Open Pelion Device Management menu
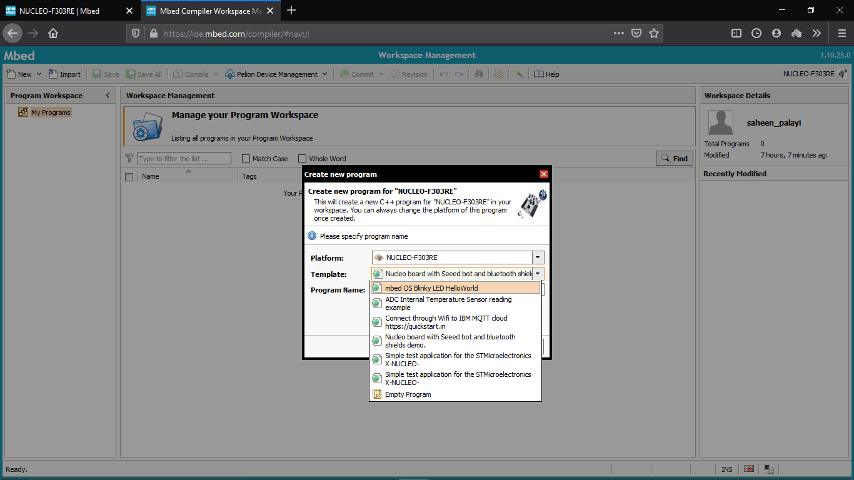The image size is (854, 480). 276,74
